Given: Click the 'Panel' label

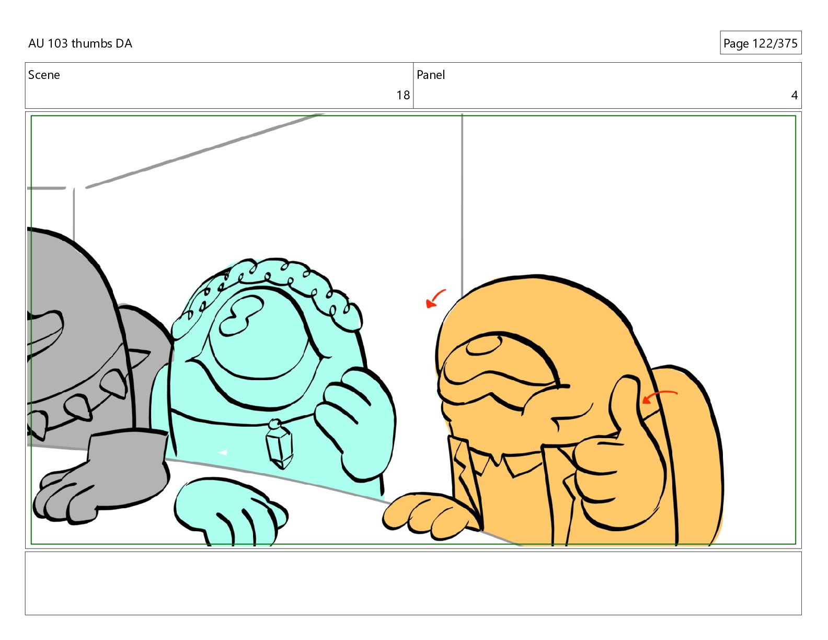Looking at the screenshot, I should point(431,75).
